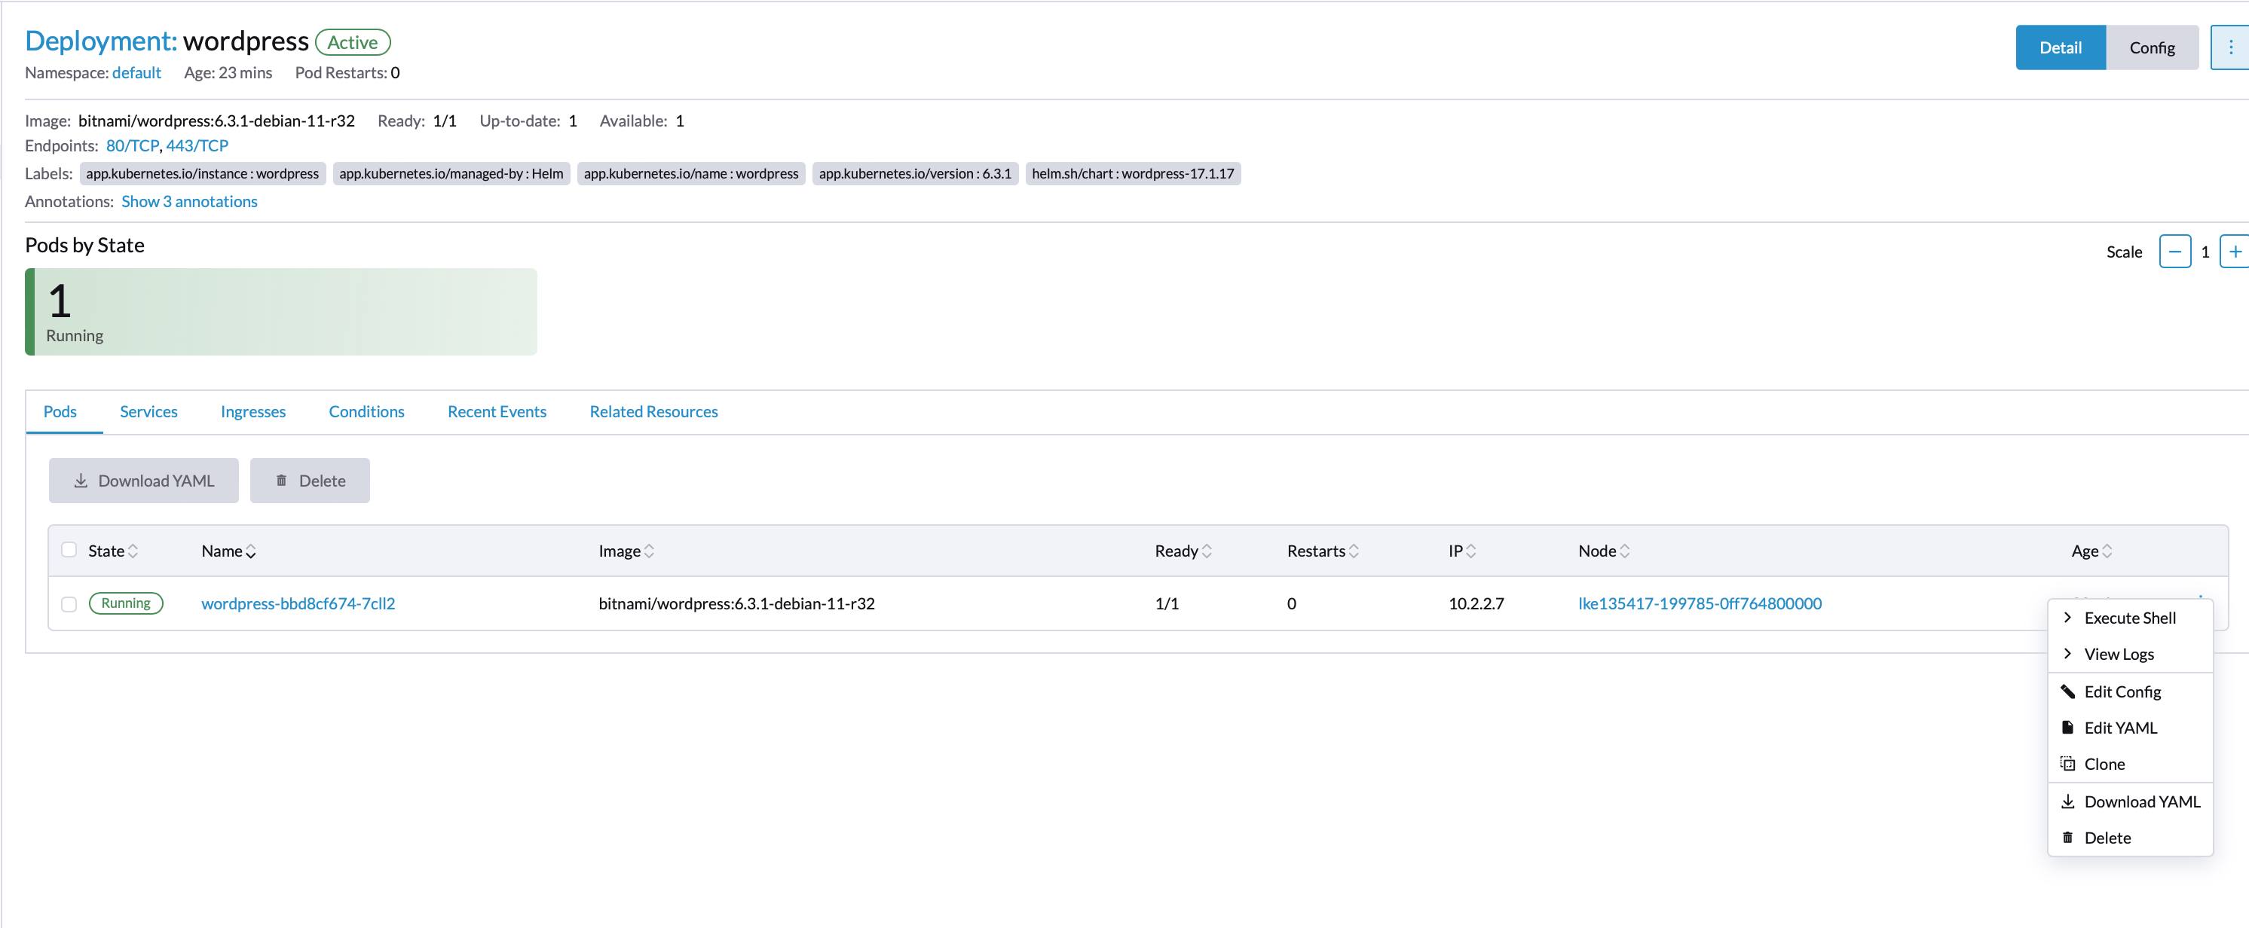The width and height of the screenshot is (2249, 928).
Task: Select View Logs from the pod menu
Action: (2120, 653)
